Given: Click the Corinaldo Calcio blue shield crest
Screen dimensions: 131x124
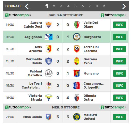Looking at the screenshot, I should tap(49, 61).
